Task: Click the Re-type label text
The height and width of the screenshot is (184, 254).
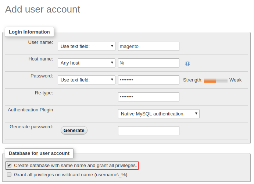Action: click(44, 93)
